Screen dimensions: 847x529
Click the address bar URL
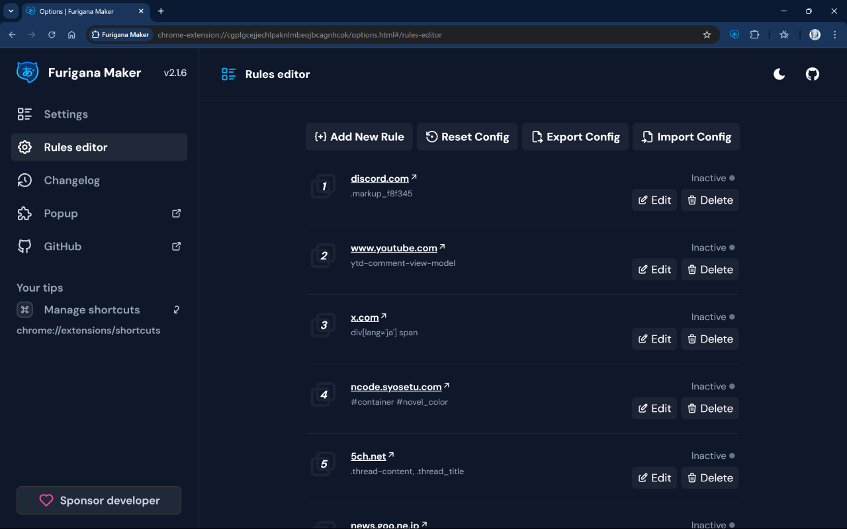(x=299, y=34)
